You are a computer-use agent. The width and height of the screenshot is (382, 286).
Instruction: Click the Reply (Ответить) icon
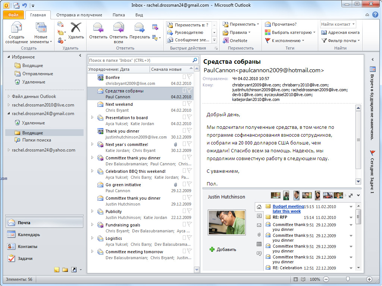(98, 31)
